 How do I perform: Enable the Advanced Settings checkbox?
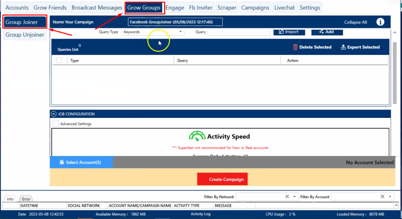coord(56,124)
